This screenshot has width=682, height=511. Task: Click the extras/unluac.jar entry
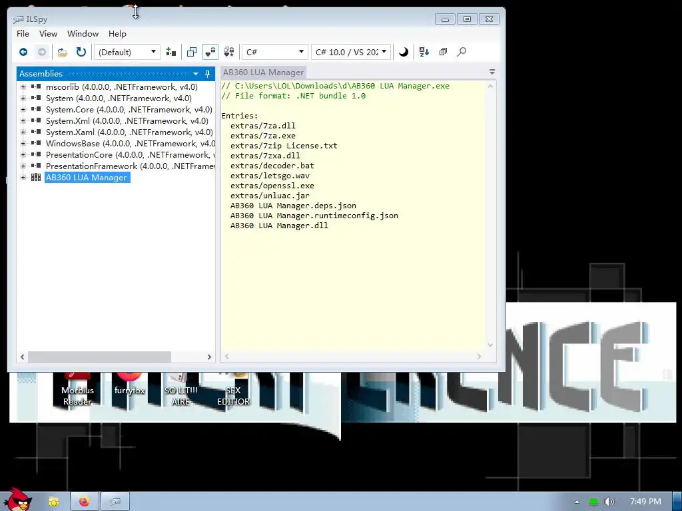coord(270,196)
